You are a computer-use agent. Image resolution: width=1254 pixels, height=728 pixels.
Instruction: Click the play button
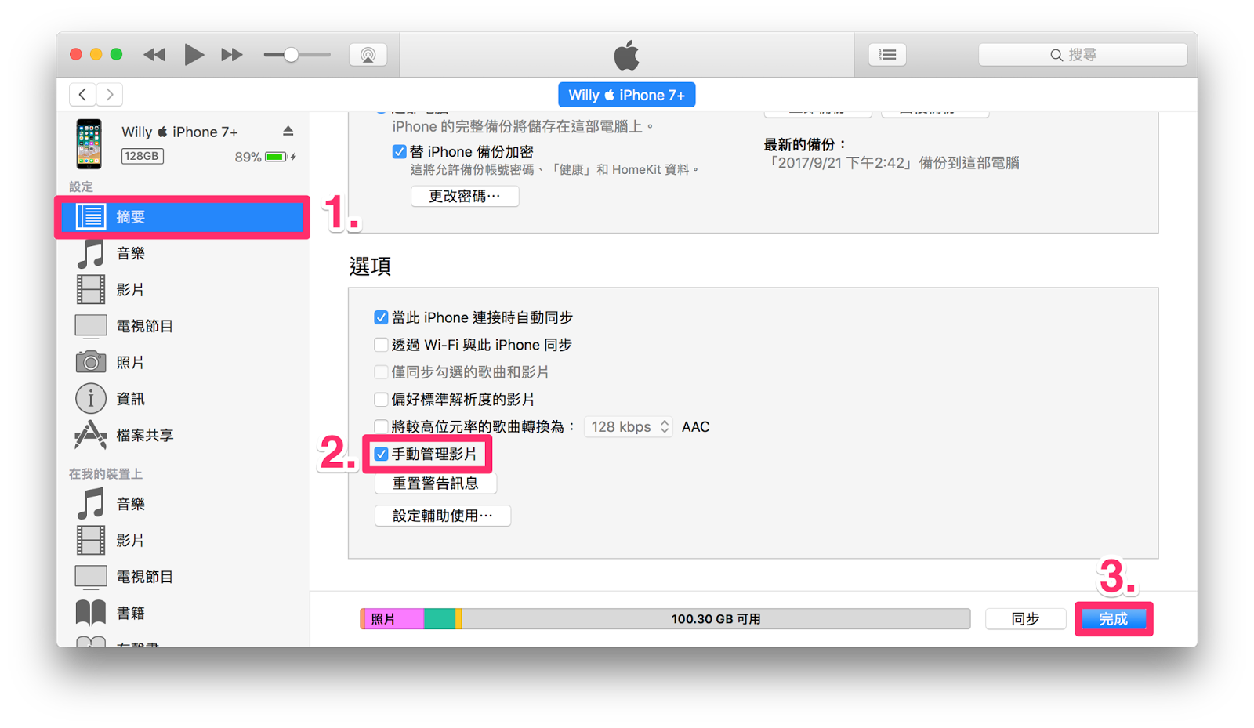point(194,54)
